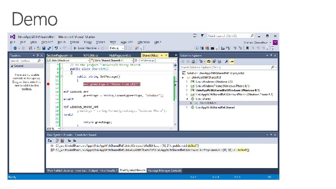Switch to WP8Utils.cs tab
The image size is (336, 189).
click(x=91, y=56)
